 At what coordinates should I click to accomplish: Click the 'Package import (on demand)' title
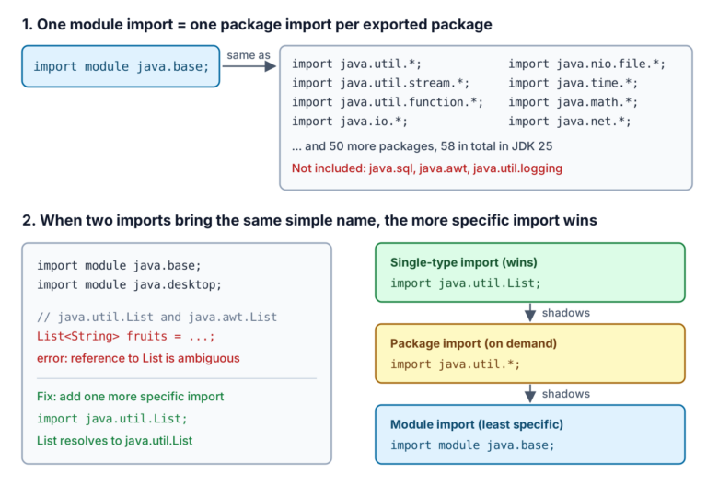point(473,344)
